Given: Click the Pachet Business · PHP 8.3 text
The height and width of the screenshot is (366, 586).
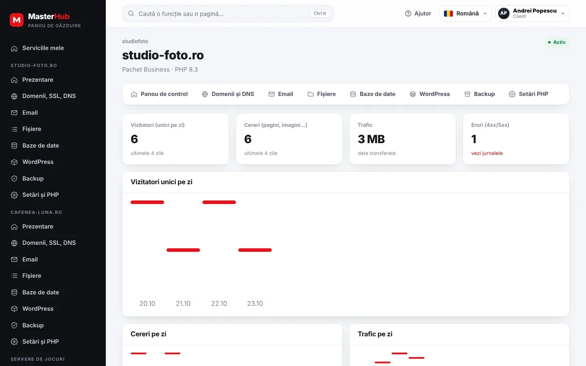Looking at the screenshot, I should [x=160, y=70].
